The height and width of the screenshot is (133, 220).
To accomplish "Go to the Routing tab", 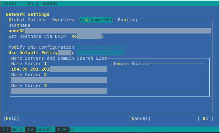I will pos(127,20).
